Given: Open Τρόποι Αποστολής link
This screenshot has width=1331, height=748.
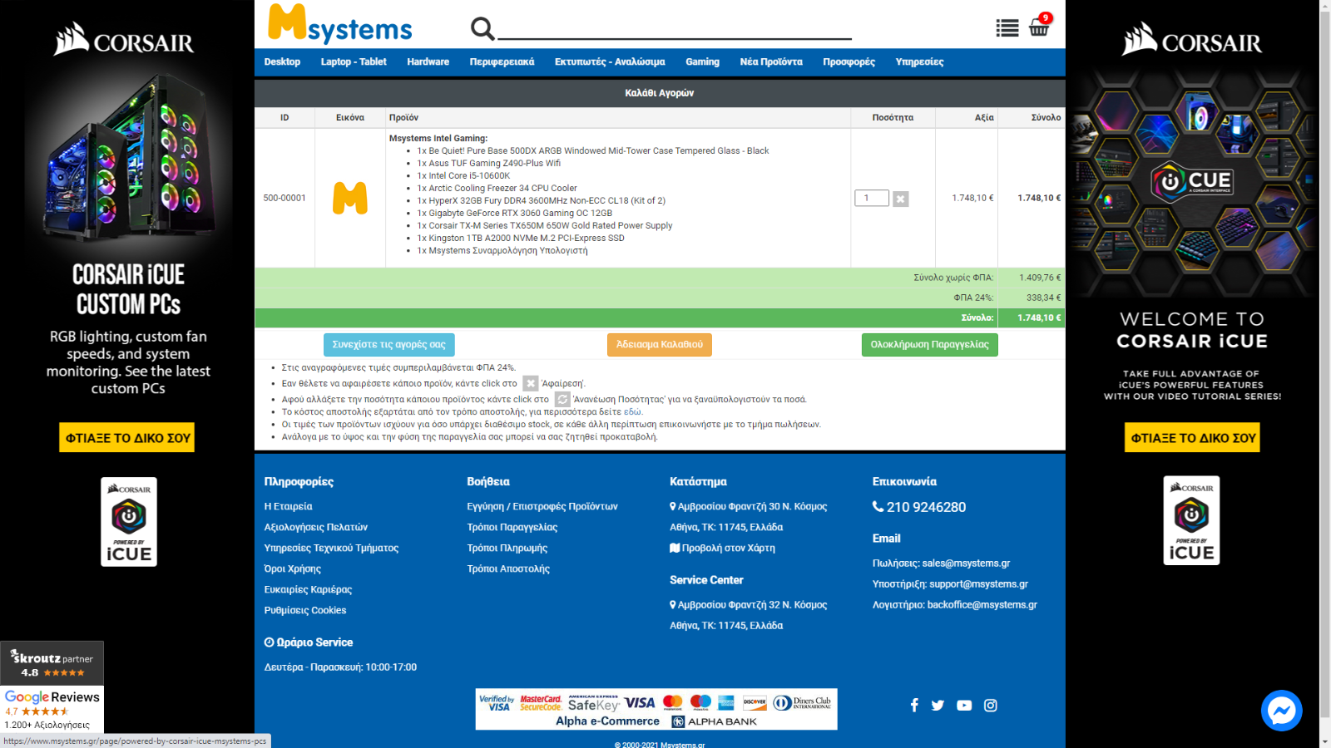Looking at the screenshot, I should [508, 568].
